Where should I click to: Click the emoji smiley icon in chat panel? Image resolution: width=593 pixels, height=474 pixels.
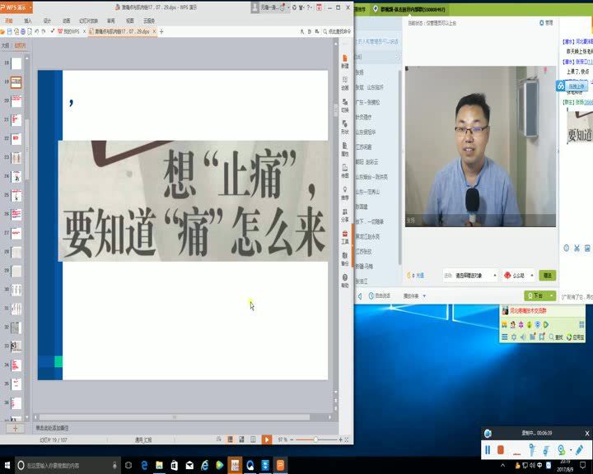point(566,249)
